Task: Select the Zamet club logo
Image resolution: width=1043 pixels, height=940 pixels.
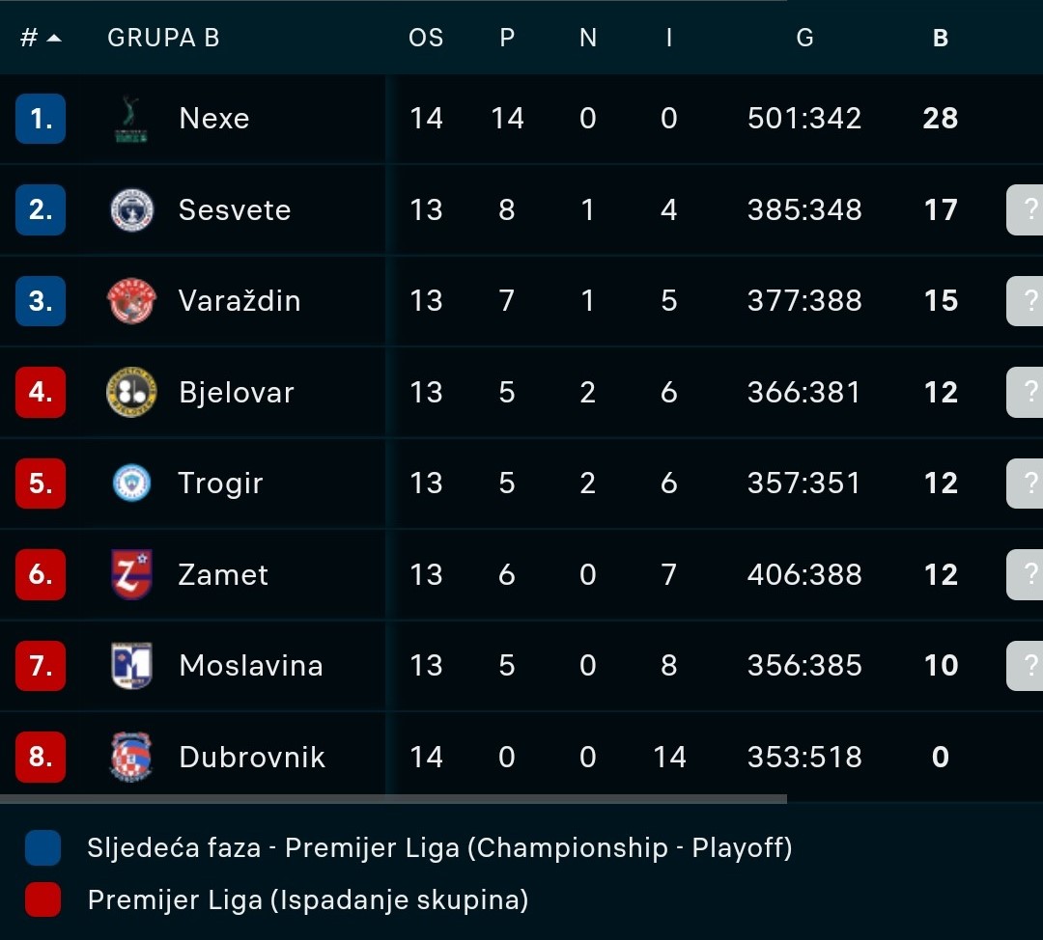Action: (131, 574)
